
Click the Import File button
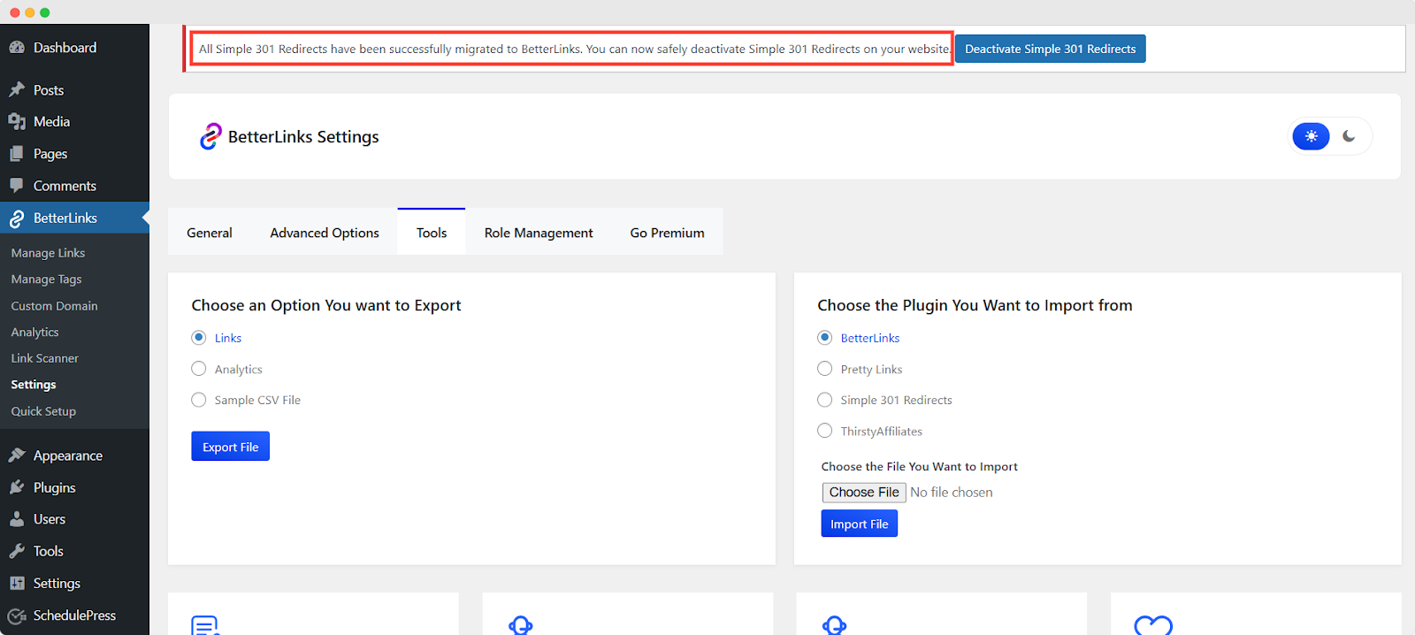click(x=860, y=524)
